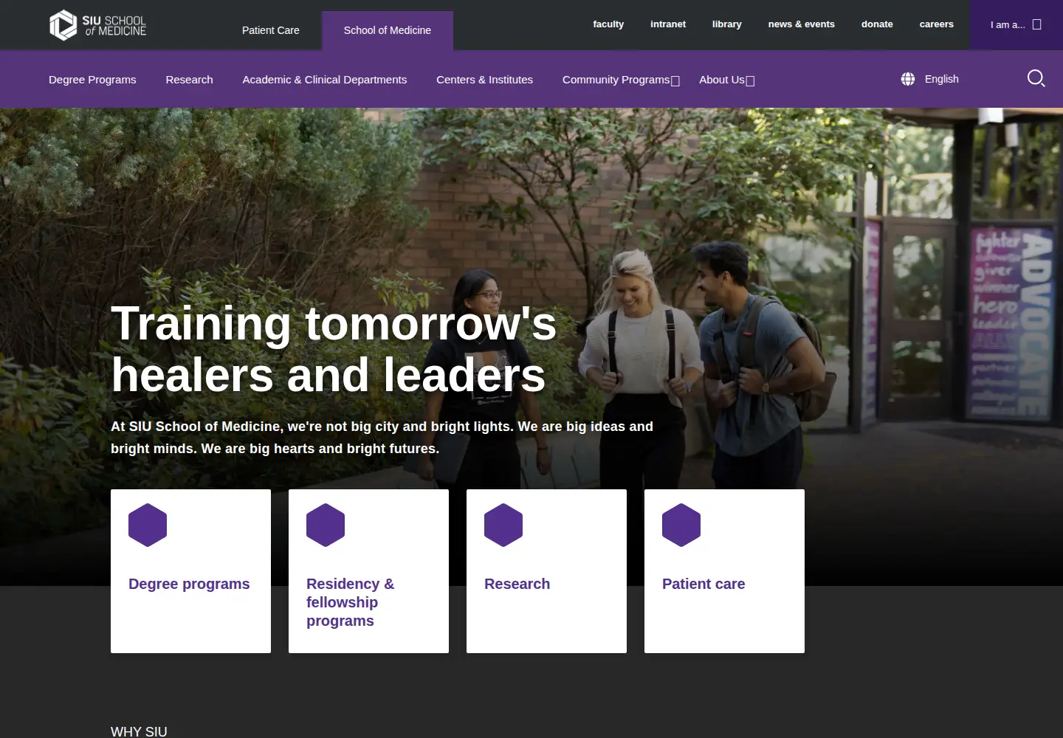Image resolution: width=1063 pixels, height=738 pixels.
Task: Go to Academic & Clinical Departments
Action: (x=325, y=80)
